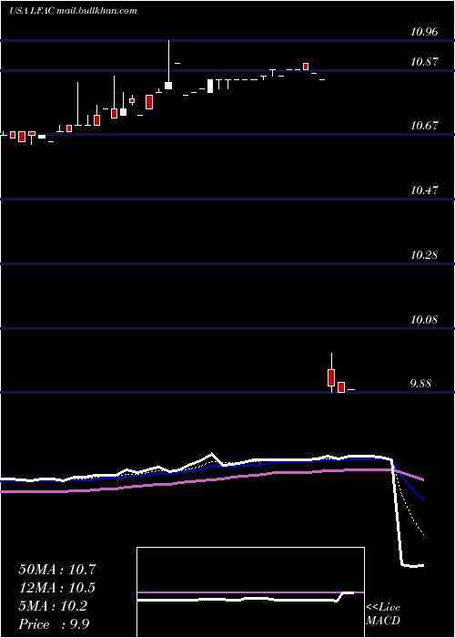The image size is (455, 638).
Task: Click the 10.96 price level label
Action: click(x=424, y=31)
